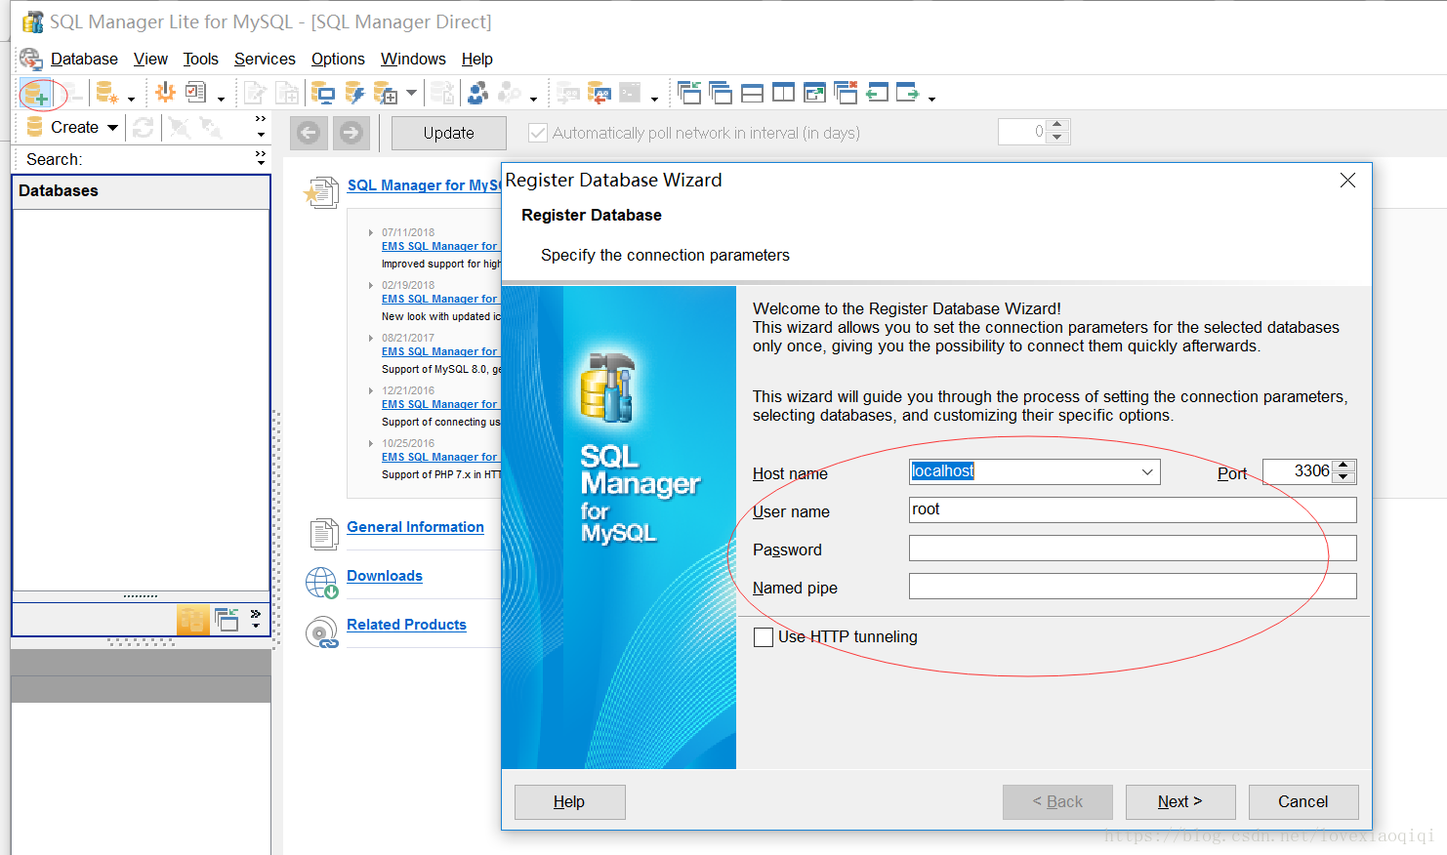Click the Downloads globe icon
The image size is (1447, 855).
point(321,583)
